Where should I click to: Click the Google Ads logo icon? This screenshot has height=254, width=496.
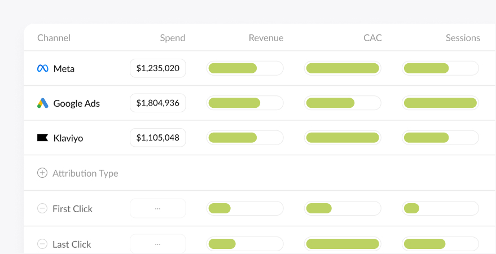click(43, 103)
